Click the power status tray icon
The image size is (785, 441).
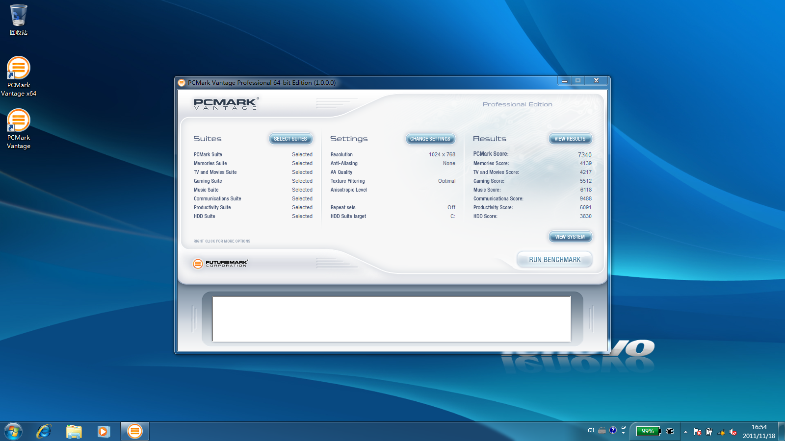pyautogui.click(x=709, y=432)
